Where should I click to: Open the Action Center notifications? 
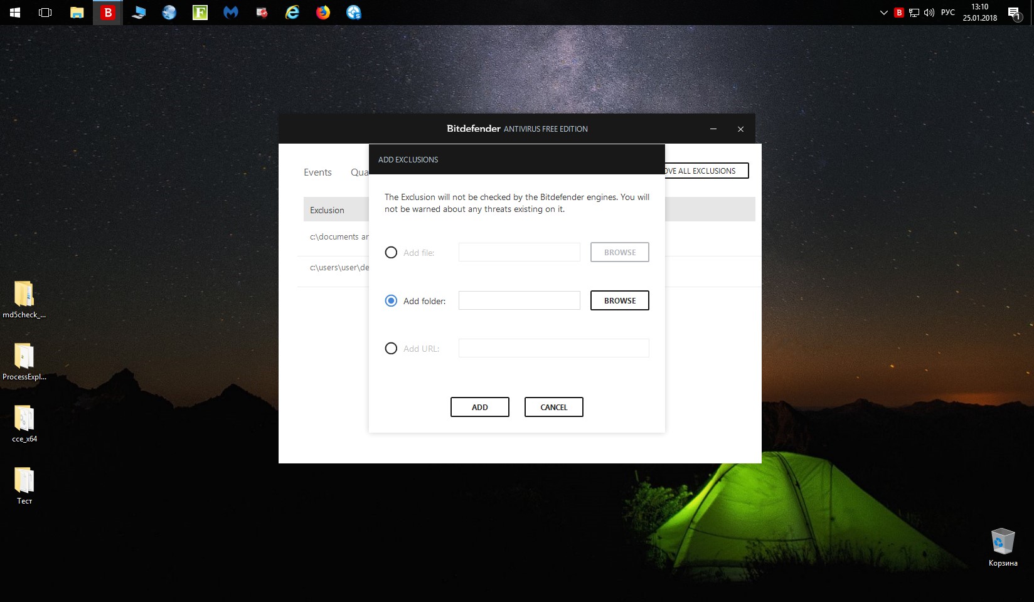1015,13
